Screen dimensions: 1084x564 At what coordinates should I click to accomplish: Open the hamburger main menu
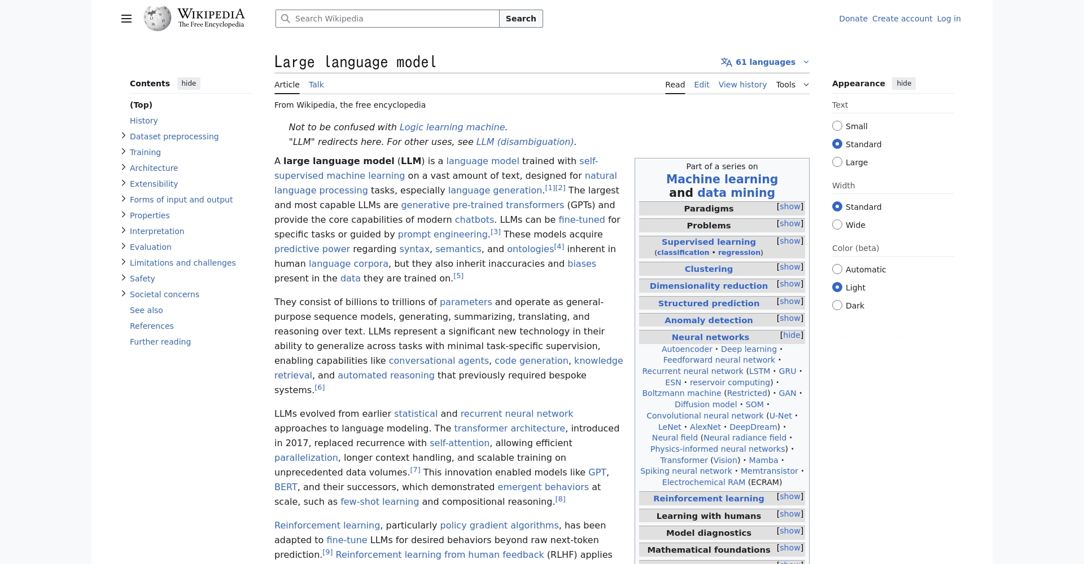(126, 19)
